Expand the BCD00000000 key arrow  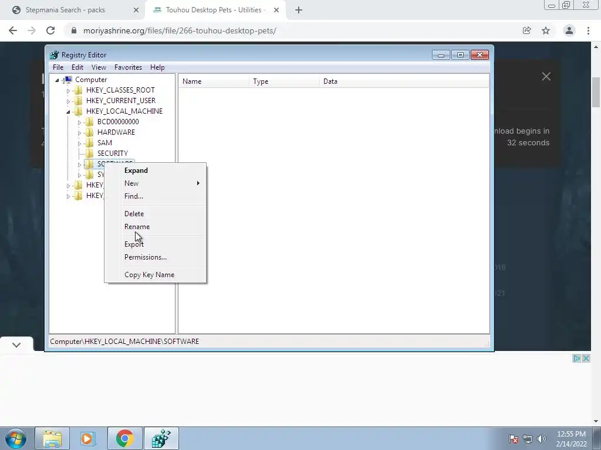click(79, 122)
